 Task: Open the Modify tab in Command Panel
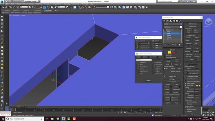[x=167, y=21]
